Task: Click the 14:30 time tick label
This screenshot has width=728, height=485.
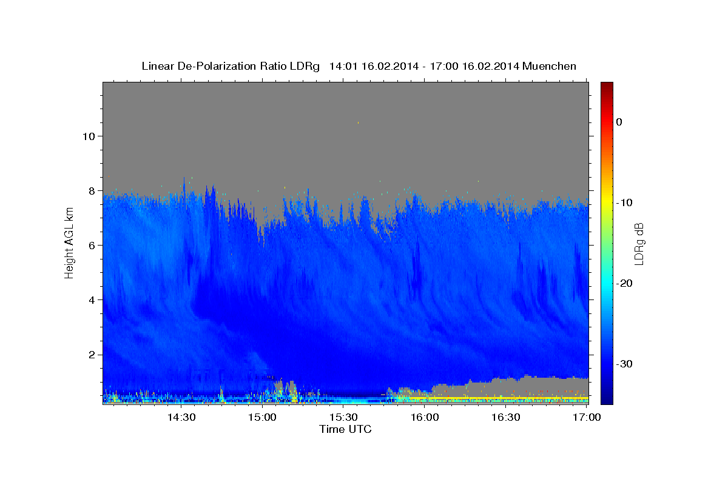Action: click(181, 417)
